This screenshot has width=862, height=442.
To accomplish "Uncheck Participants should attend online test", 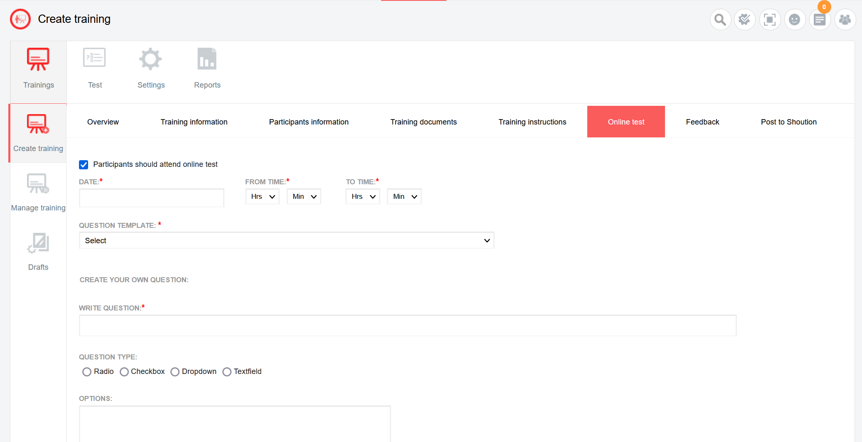I will click(84, 165).
